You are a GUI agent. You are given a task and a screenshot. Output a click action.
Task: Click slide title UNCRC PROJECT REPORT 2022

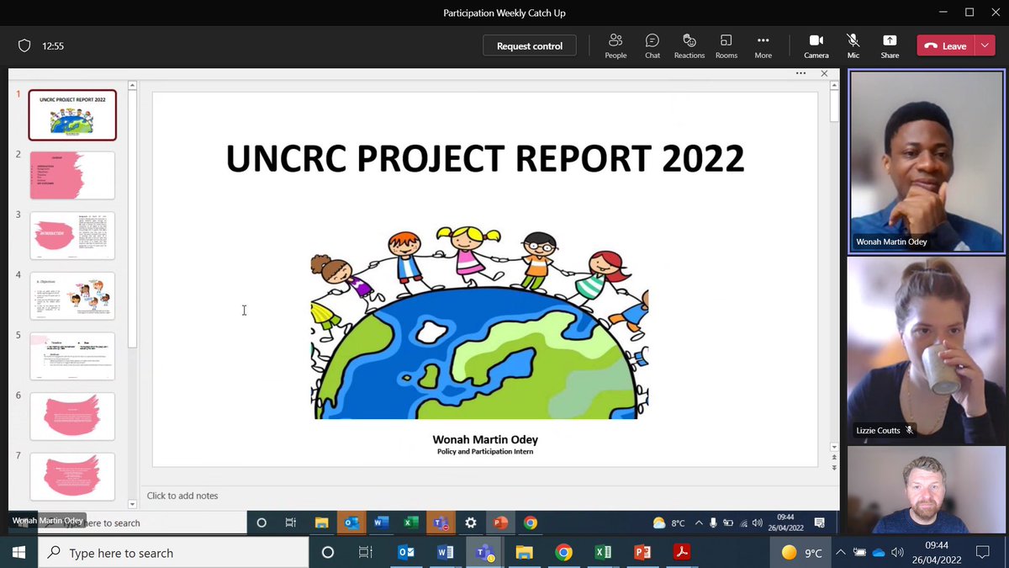click(484, 159)
